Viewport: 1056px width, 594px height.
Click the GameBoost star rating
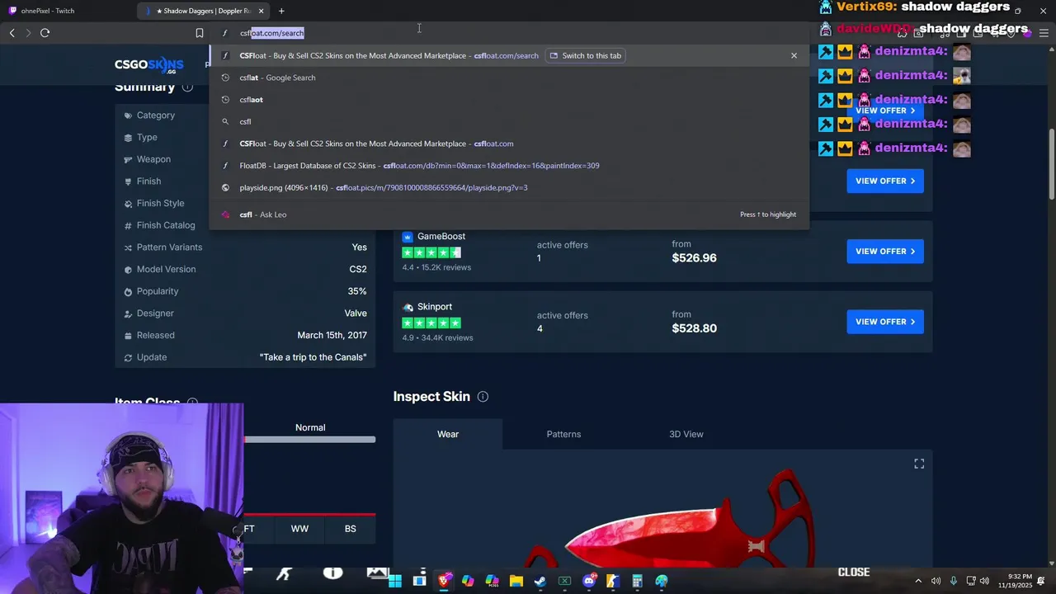(431, 252)
